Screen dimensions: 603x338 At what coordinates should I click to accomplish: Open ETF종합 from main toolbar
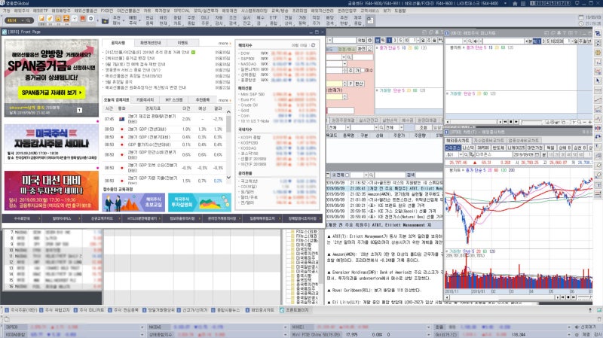(273, 20)
